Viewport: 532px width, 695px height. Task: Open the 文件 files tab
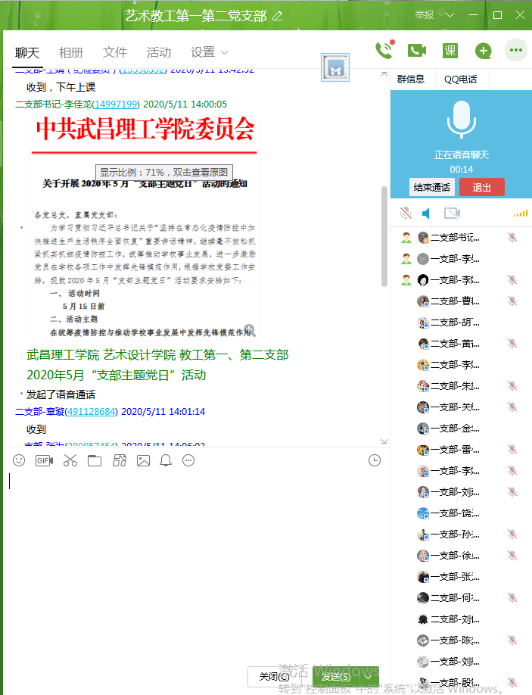click(115, 52)
